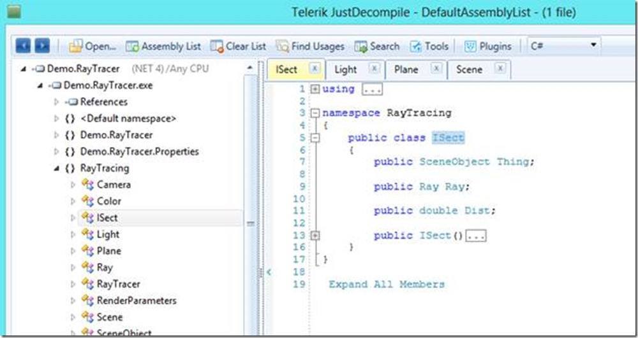Click the SceneObject type link in code
Viewport: 638px width, 338px height.
coord(454,162)
